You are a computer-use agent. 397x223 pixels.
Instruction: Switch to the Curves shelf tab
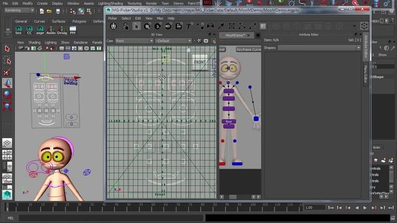tap(39, 22)
